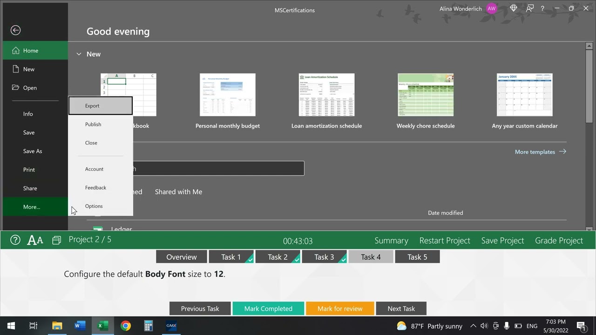Open the Print page

tap(35, 169)
